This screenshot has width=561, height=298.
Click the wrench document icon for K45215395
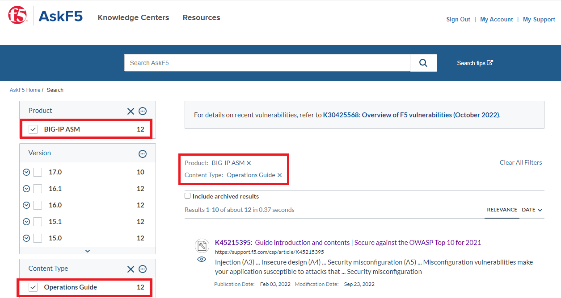click(x=202, y=246)
